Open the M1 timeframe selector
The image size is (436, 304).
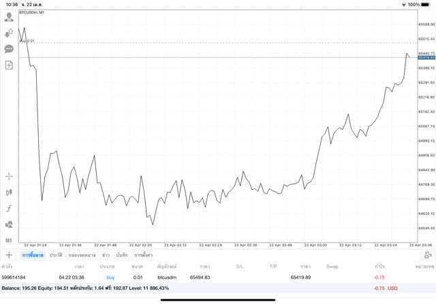[9, 240]
